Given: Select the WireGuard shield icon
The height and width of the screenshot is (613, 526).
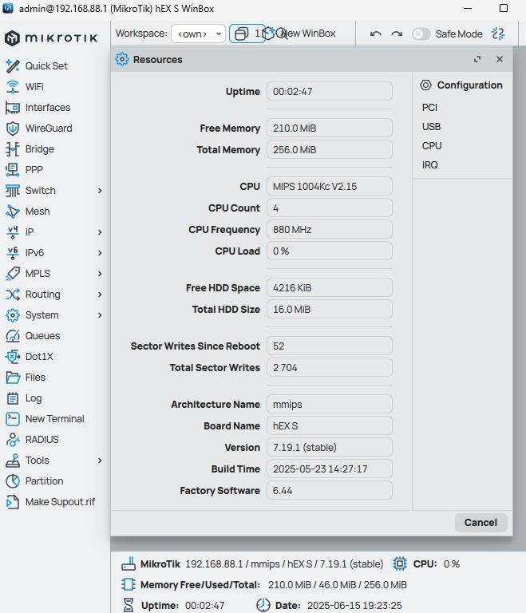Looking at the screenshot, I should click(x=13, y=129).
